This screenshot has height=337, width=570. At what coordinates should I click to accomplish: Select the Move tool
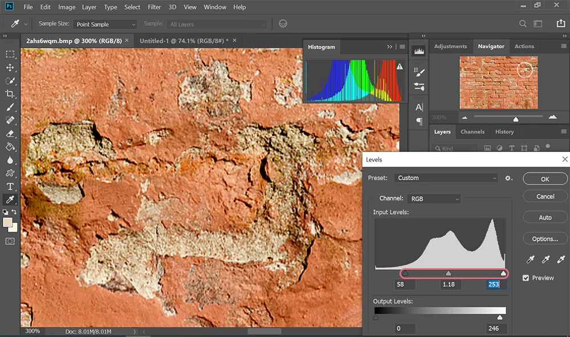[x=10, y=68]
